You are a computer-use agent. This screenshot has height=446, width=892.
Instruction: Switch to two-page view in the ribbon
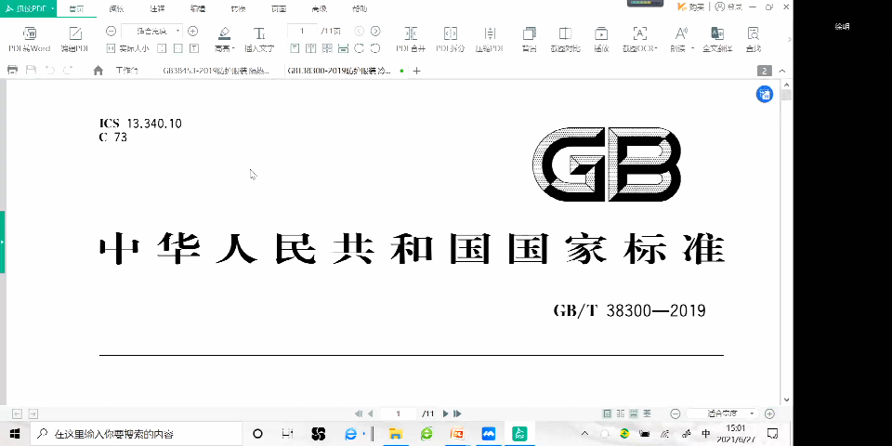[x=310, y=48]
